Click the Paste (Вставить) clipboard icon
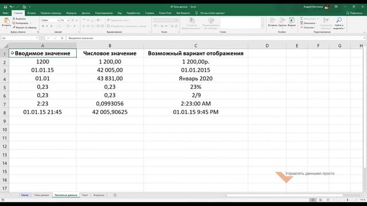Image resolution: width=367 pixels, height=206 pixels. 6,21
